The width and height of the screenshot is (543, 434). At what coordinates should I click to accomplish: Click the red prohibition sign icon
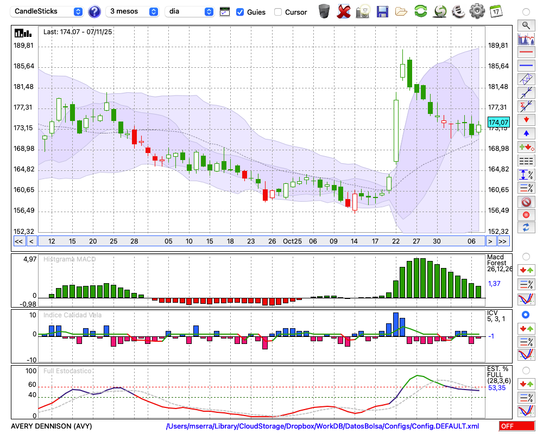[526, 202]
